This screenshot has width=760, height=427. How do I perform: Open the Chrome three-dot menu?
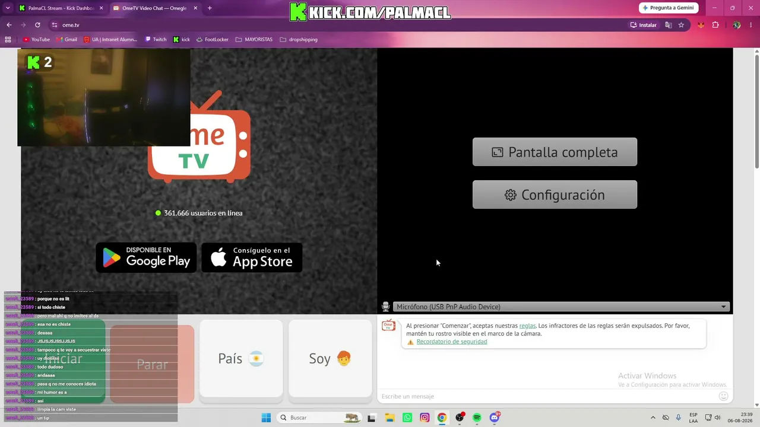(x=751, y=25)
